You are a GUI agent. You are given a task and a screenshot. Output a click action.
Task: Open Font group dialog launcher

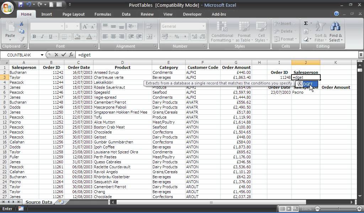click(95, 46)
